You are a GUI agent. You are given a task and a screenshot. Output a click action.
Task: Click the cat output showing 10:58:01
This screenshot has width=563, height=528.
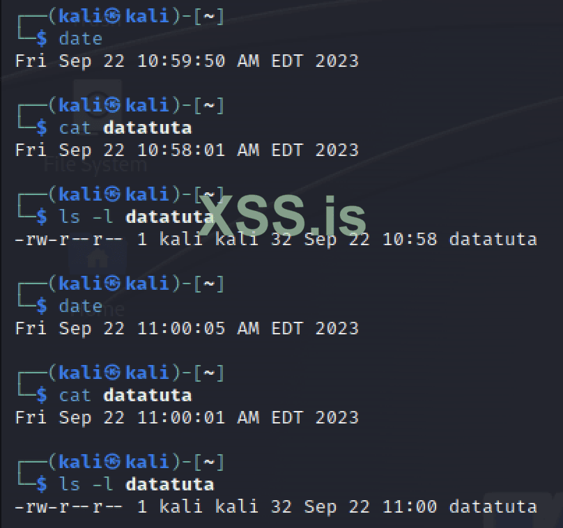[187, 150]
